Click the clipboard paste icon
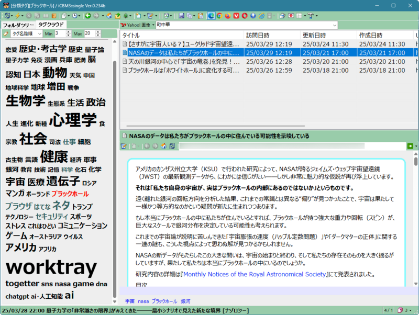This screenshot has height=315, width=419. (x=201, y=16)
